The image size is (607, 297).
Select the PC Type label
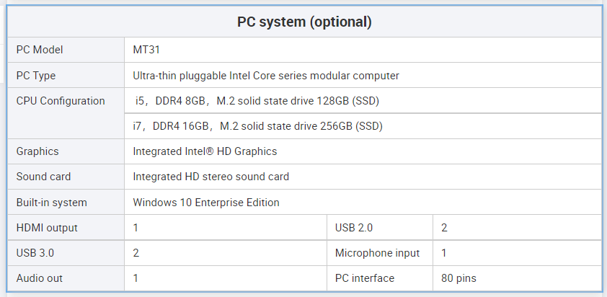[x=36, y=76]
